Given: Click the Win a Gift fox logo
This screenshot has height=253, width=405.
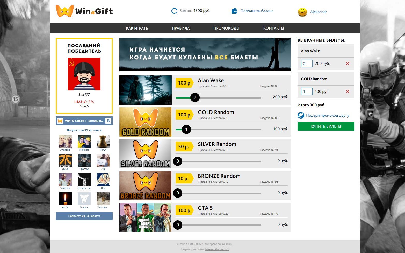Looking at the screenshot, I should click(64, 11).
